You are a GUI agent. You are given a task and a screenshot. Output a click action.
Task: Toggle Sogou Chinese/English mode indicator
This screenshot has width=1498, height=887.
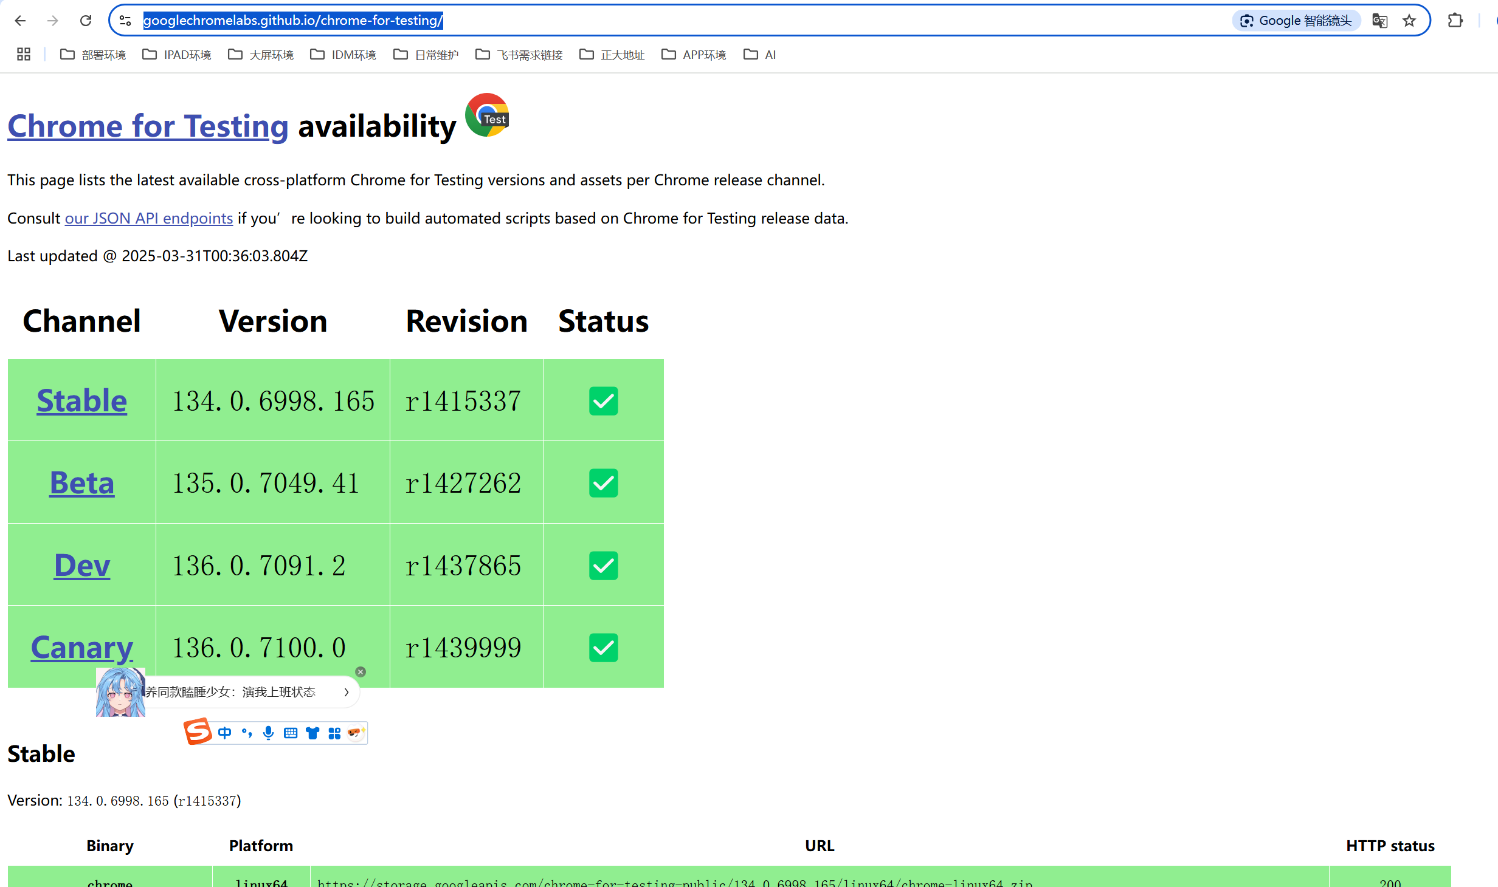(224, 733)
